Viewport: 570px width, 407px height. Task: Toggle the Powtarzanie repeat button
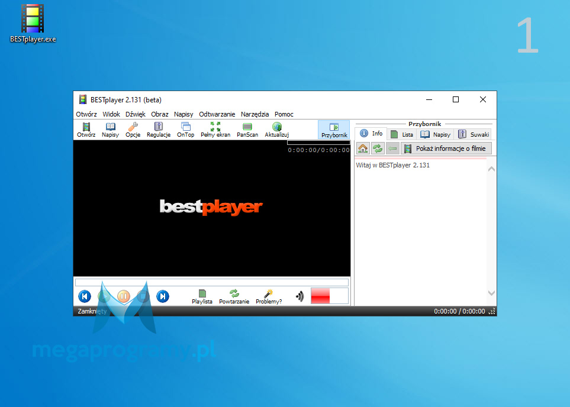[234, 296]
